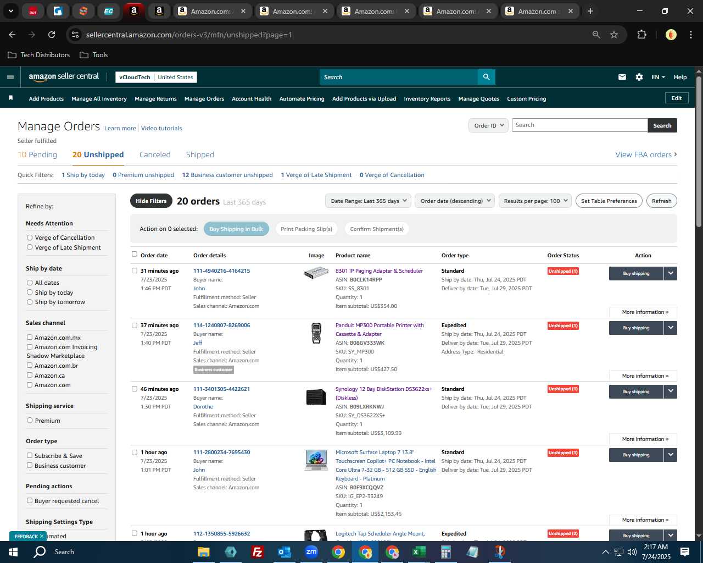Expand Buy shipping arrow for Panduit MP300 order

[x=671, y=328]
